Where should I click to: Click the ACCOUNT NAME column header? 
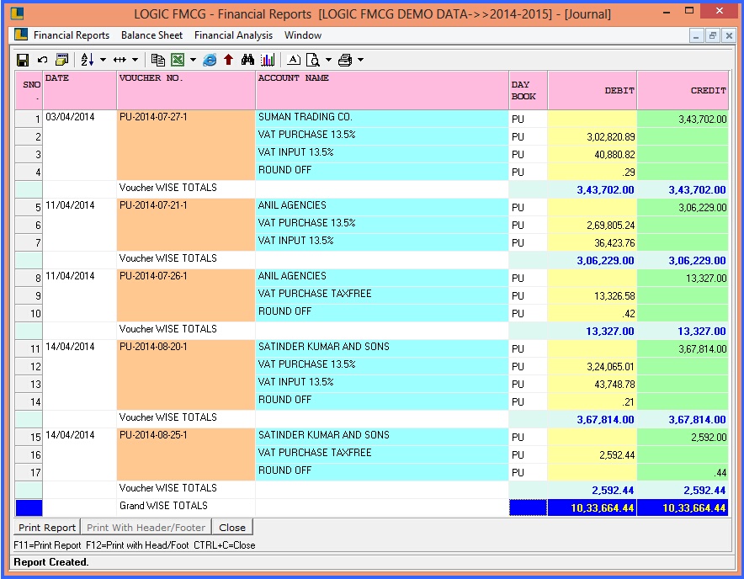tap(382, 90)
